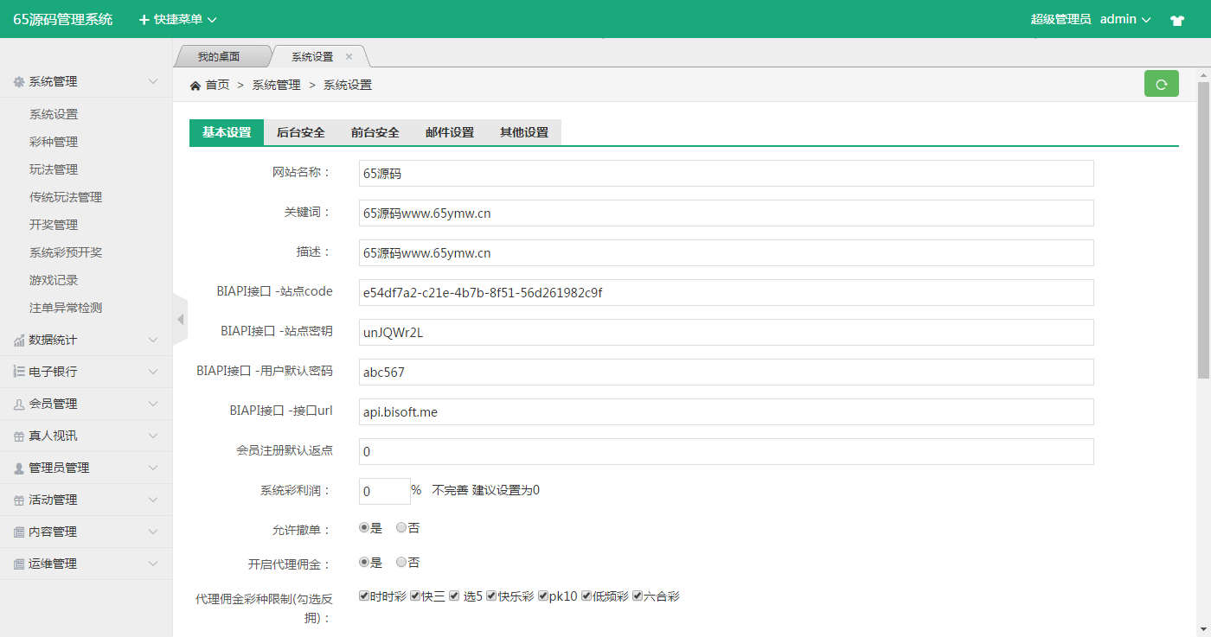The width and height of the screenshot is (1211, 637).
Task: Click the user icon beside 会员管理
Action: [x=19, y=404]
